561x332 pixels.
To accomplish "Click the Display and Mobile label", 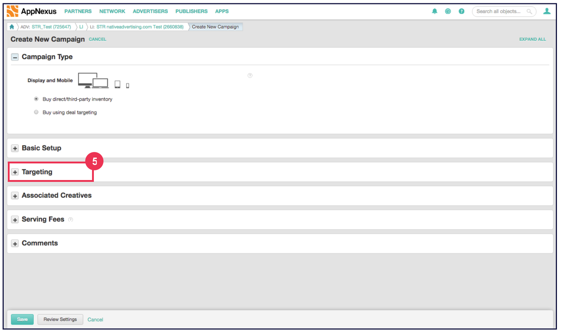I will (50, 80).
